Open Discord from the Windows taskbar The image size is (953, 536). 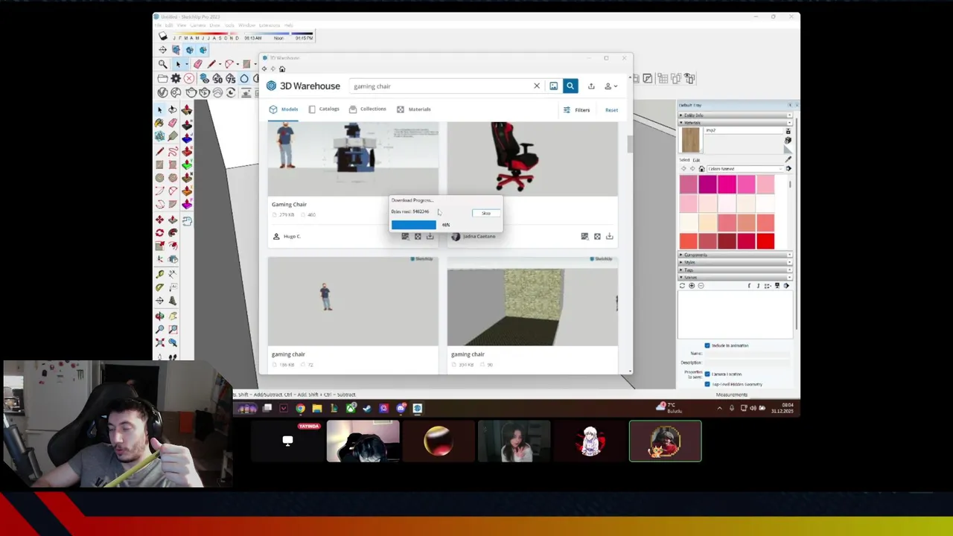coord(401,408)
